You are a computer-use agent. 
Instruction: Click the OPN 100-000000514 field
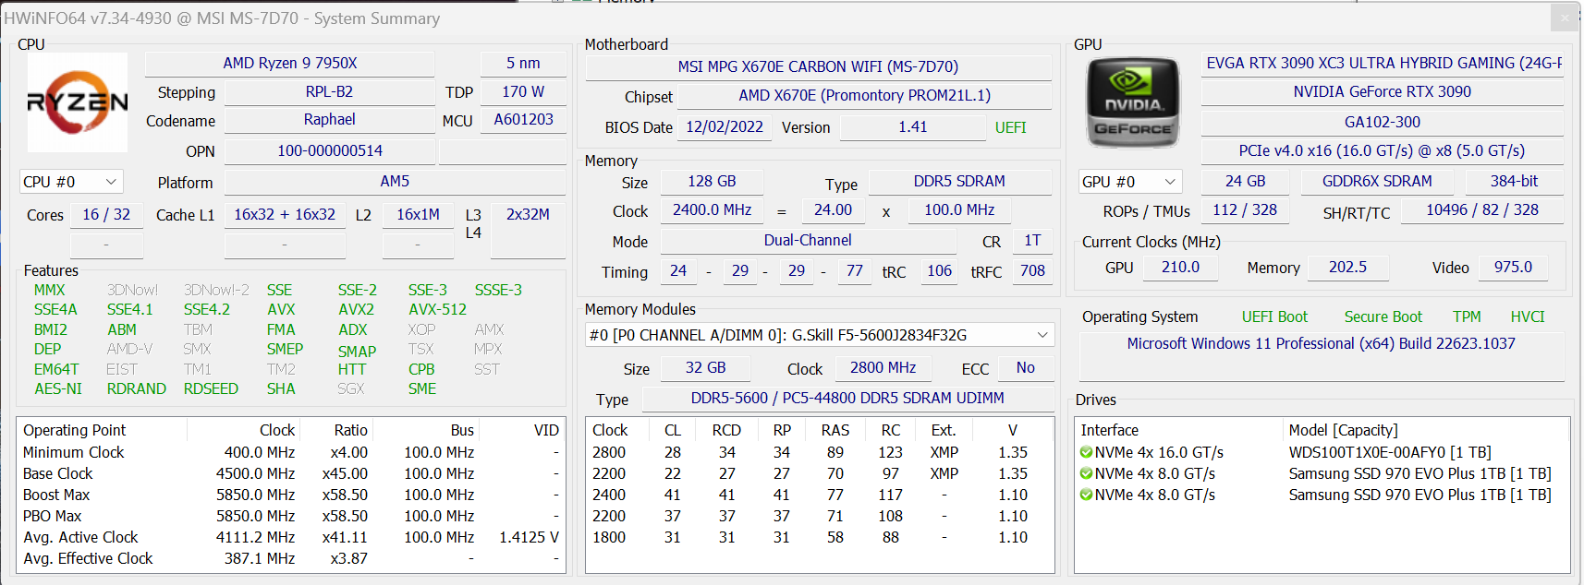tap(329, 151)
